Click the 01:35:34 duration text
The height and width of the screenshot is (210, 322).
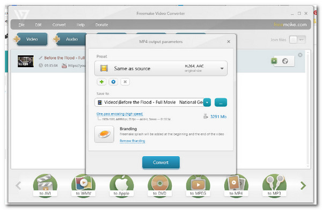click(51, 66)
